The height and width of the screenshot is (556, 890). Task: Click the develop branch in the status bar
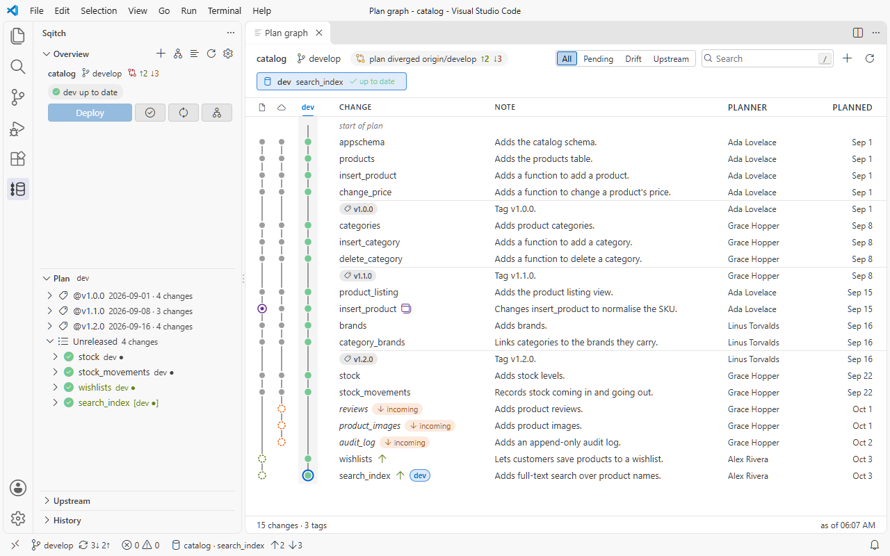[52, 546]
